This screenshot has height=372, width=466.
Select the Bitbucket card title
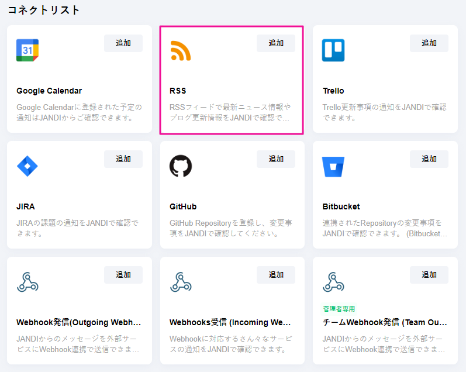click(x=341, y=206)
